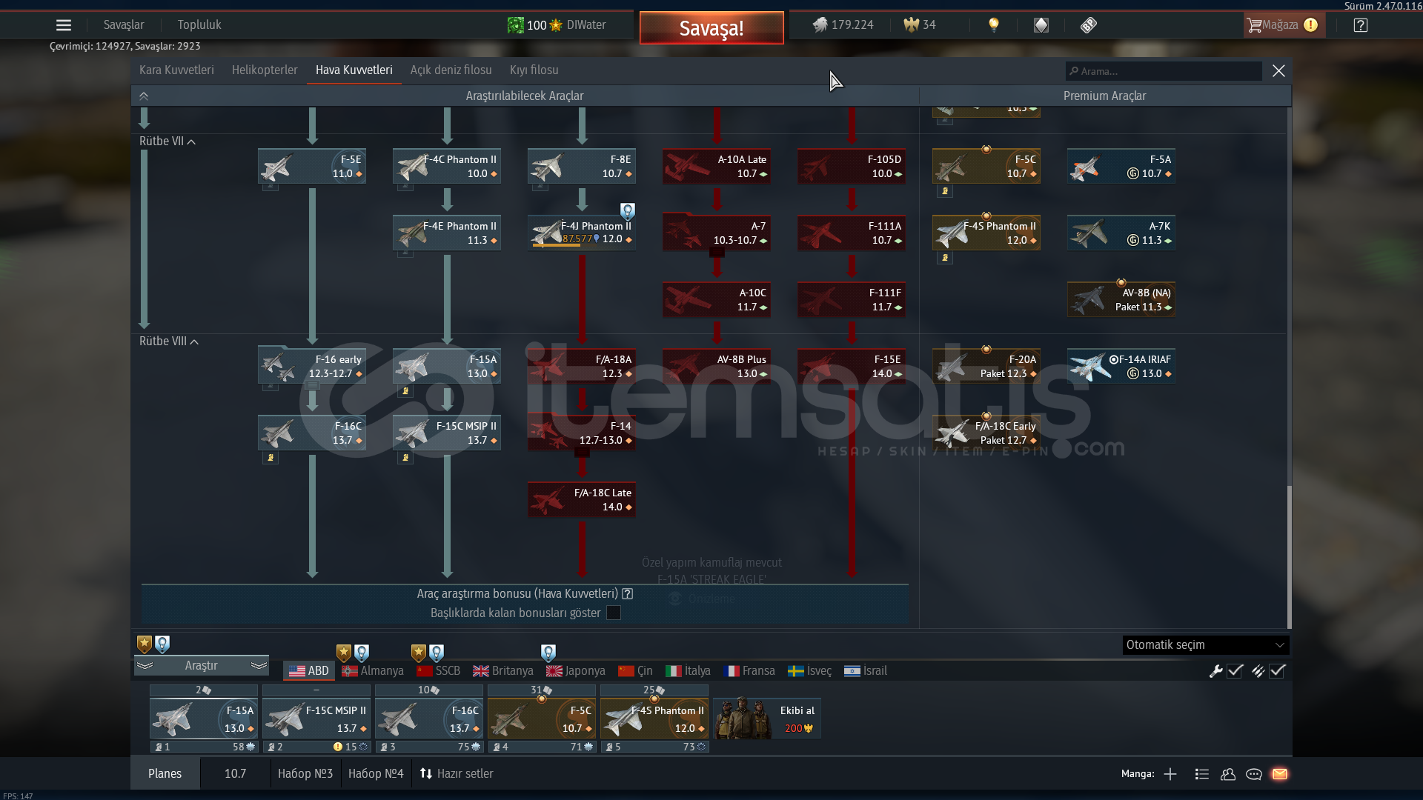
Task: Select the İsveç nation tab
Action: (x=809, y=671)
